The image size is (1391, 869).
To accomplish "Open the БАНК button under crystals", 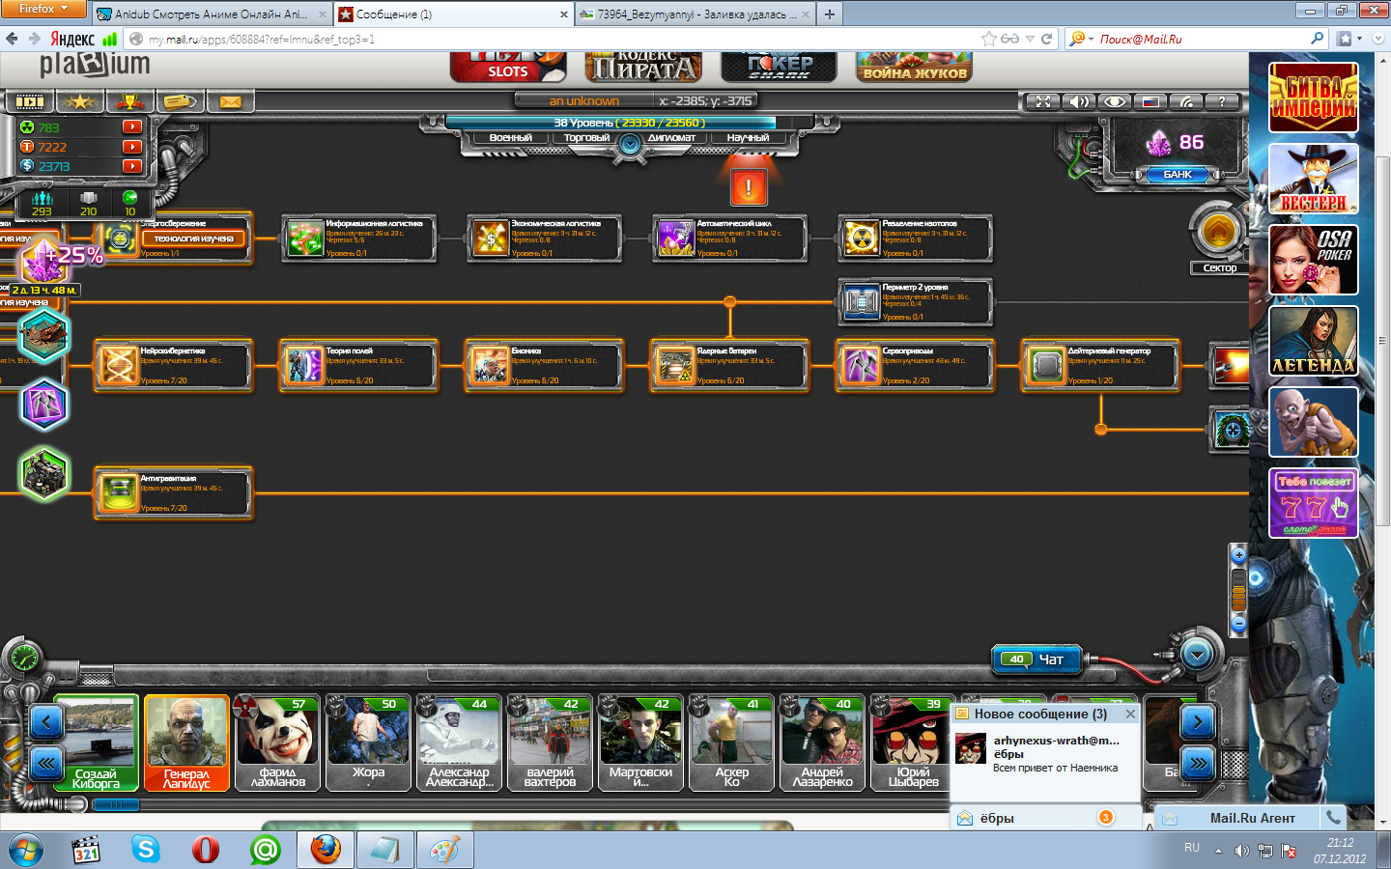I will (1178, 175).
